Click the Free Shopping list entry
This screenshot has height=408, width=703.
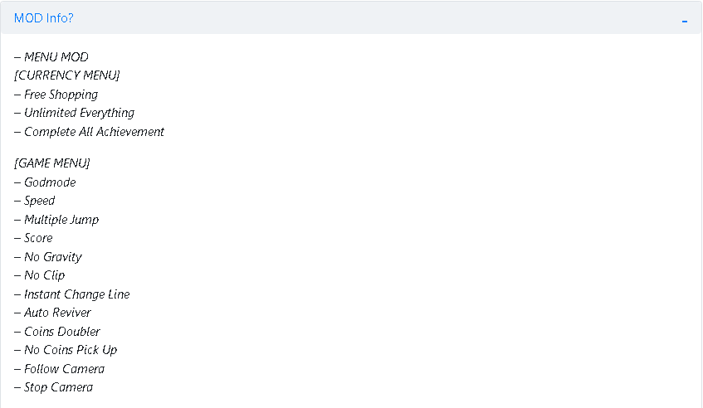[56, 95]
